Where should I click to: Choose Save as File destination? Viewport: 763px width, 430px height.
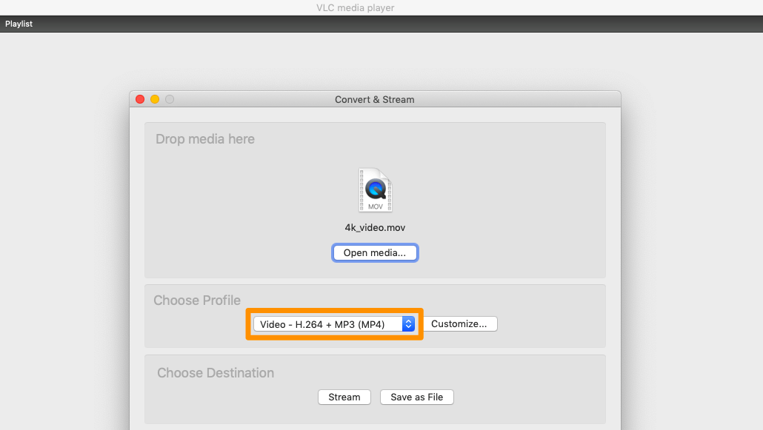tap(416, 397)
